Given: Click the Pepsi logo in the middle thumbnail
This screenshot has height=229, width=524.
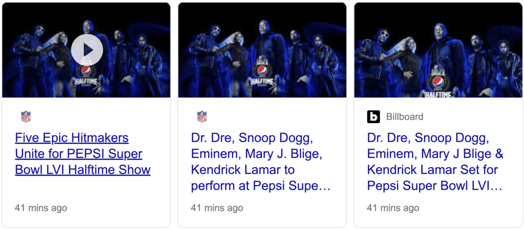Looking at the screenshot, I should [262, 71].
